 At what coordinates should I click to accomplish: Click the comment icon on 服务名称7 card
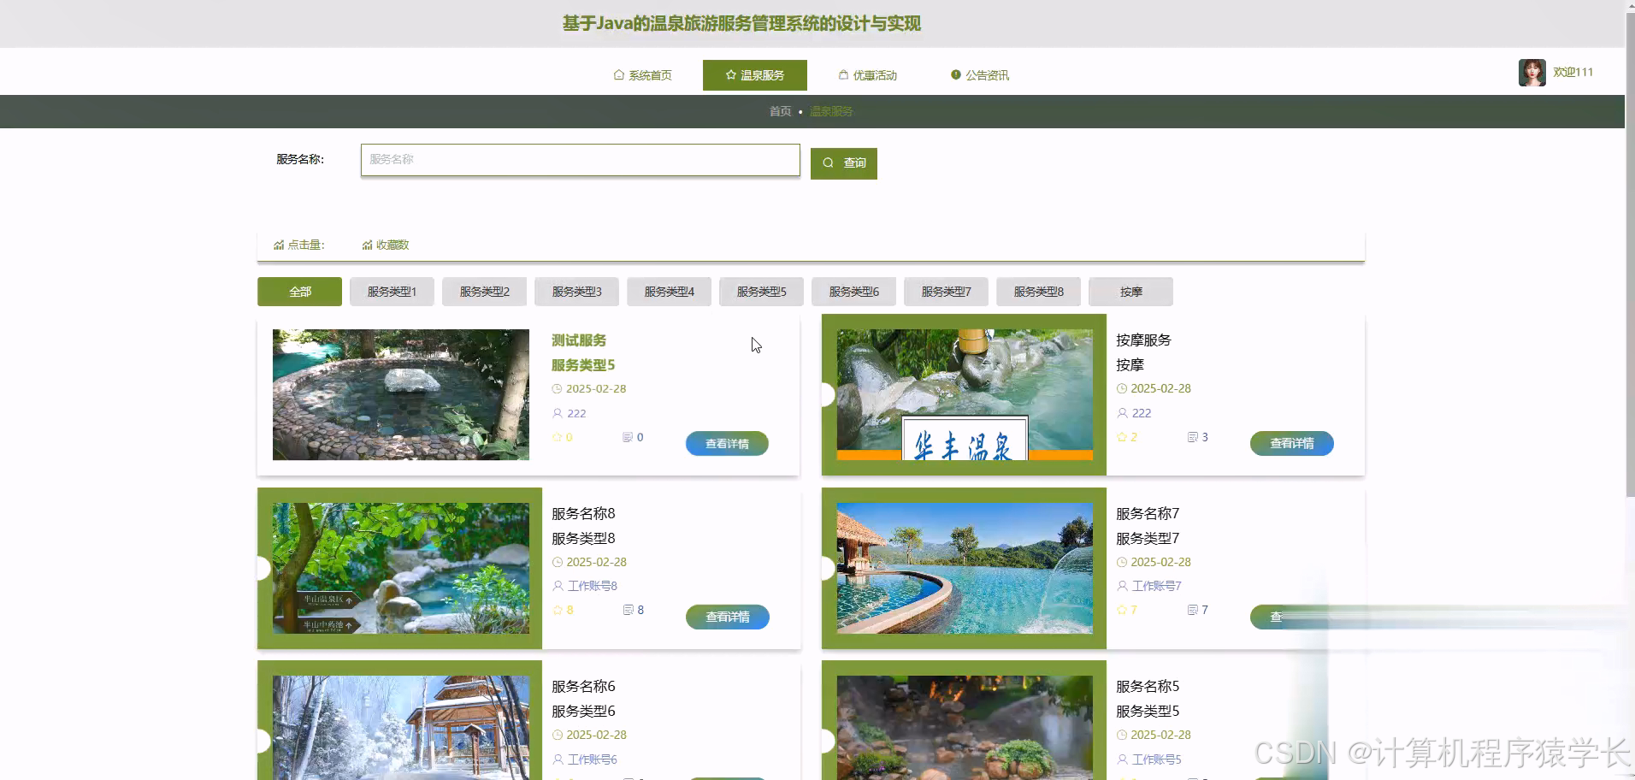[1193, 610]
